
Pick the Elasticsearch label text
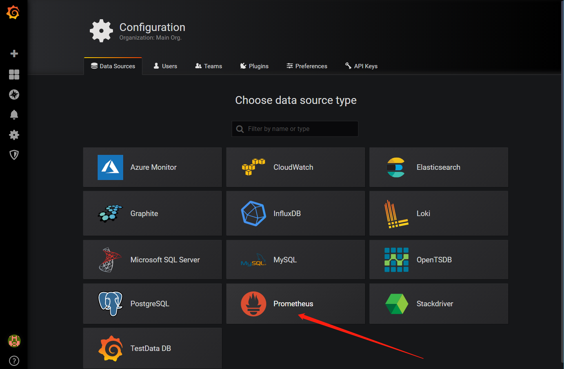pos(438,167)
